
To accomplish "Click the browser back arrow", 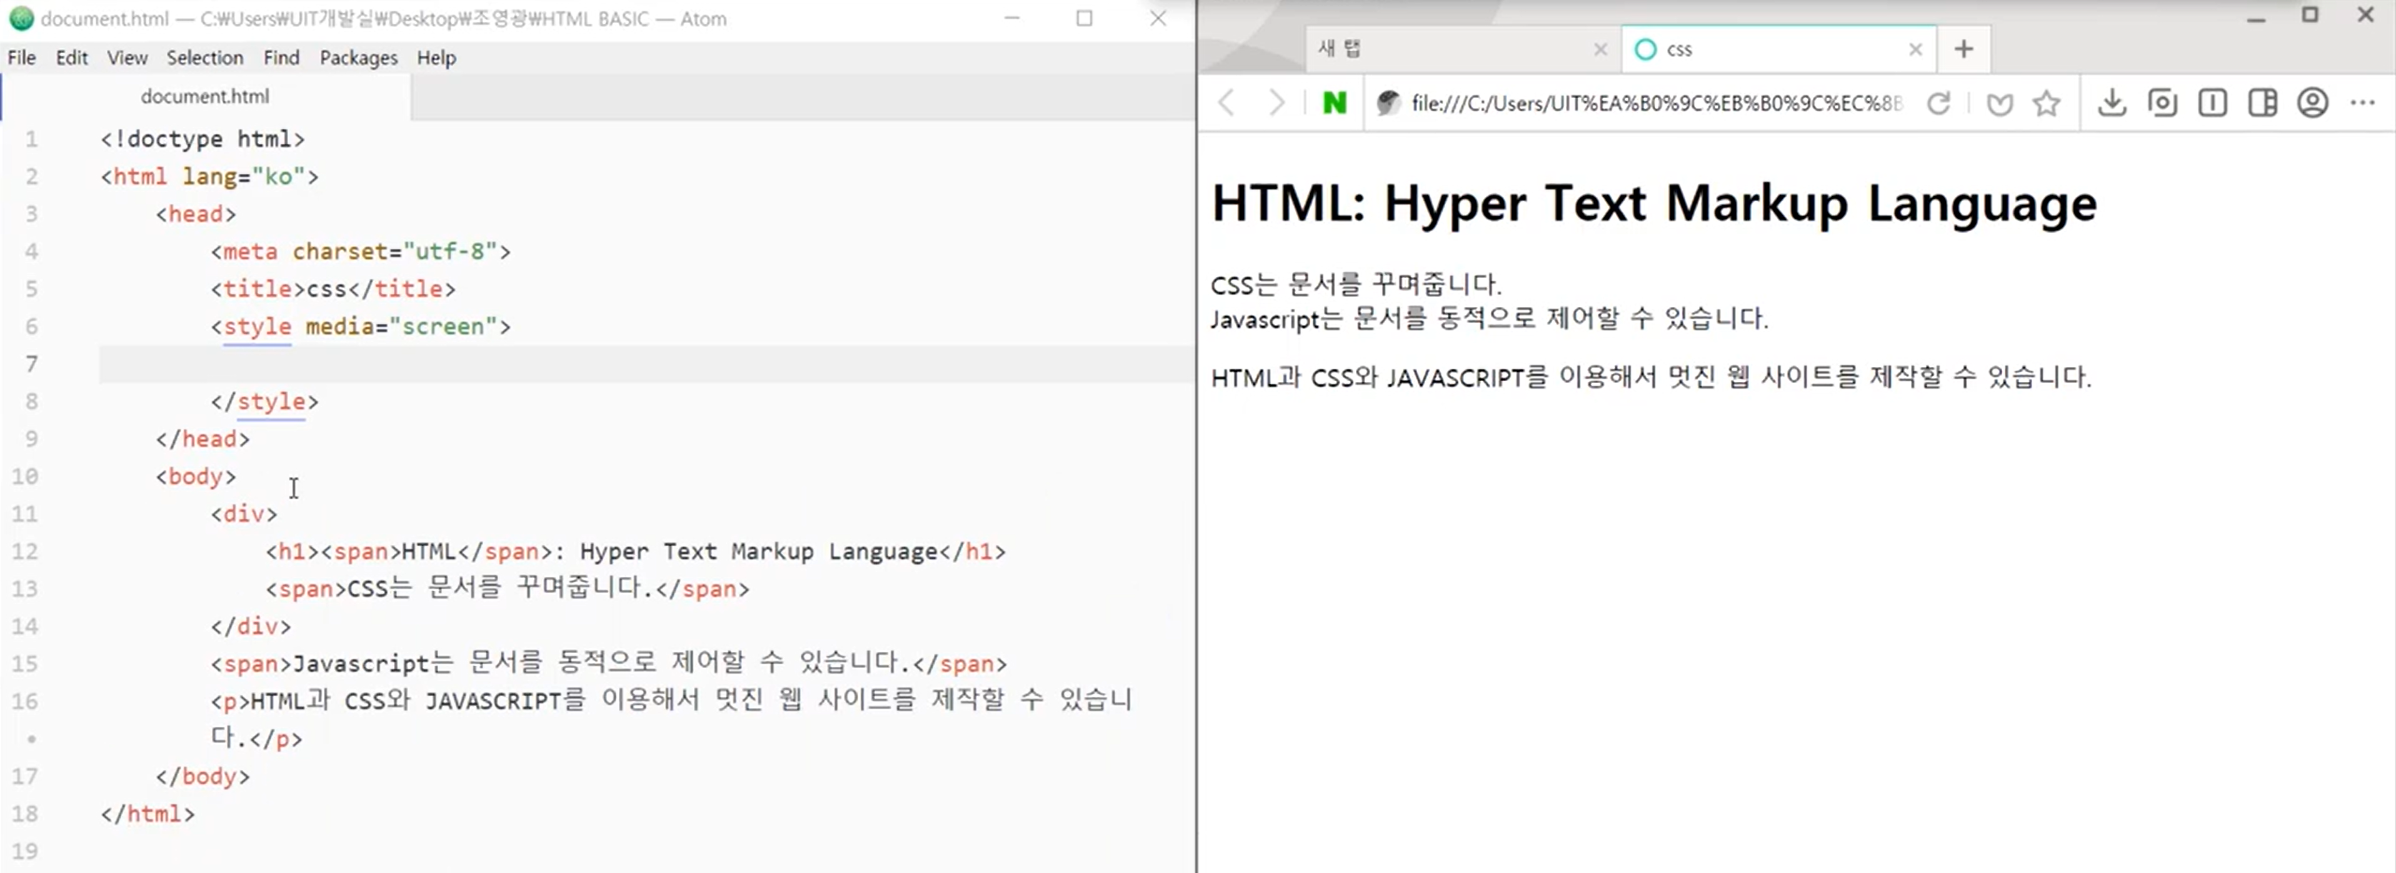I will point(1227,102).
